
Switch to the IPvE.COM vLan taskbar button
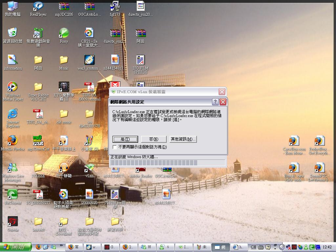coord(183,247)
